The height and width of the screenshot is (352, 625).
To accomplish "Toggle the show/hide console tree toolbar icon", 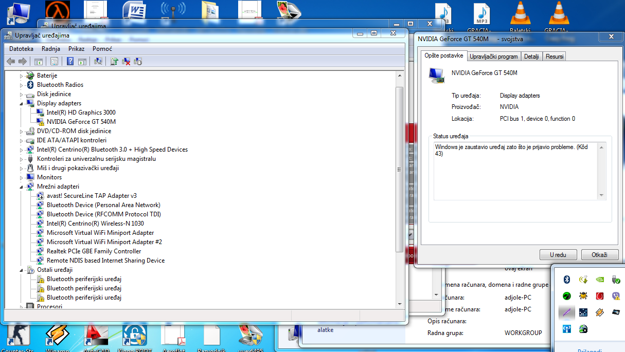I will coord(38,62).
